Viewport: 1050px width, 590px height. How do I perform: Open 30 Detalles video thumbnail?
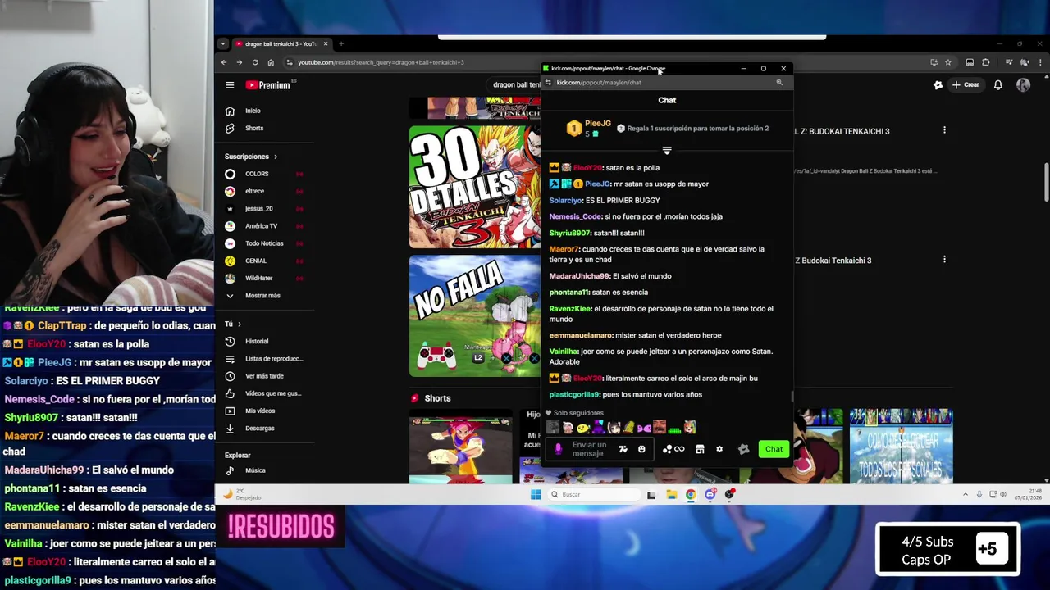click(475, 186)
